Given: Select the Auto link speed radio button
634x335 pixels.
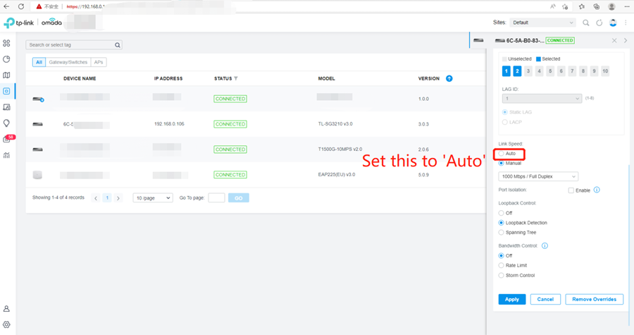Looking at the screenshot, I should [x=502, y=154].
